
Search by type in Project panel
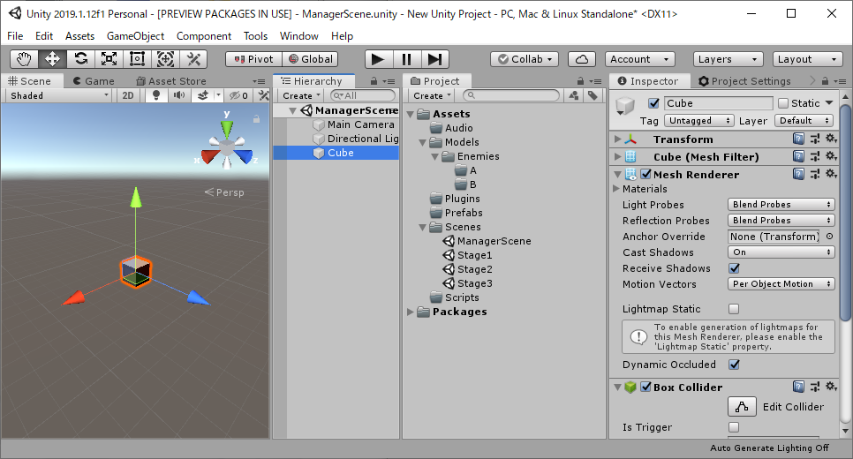click(x=573, y=95)
